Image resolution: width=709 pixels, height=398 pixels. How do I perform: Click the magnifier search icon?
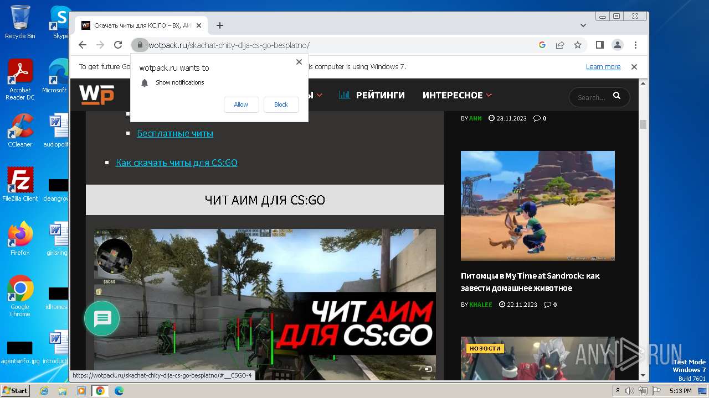[616, 97]
